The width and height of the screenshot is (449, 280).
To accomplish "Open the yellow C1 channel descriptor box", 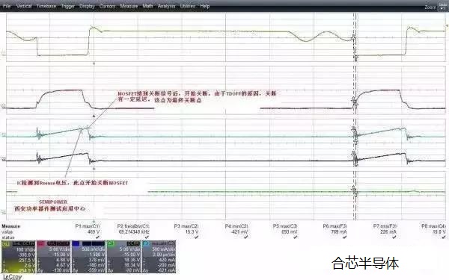I will [18, 257].
